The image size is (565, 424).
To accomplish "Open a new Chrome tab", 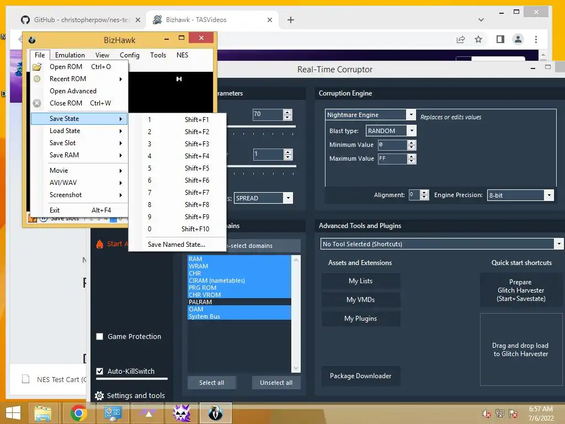I will [291, 20].
